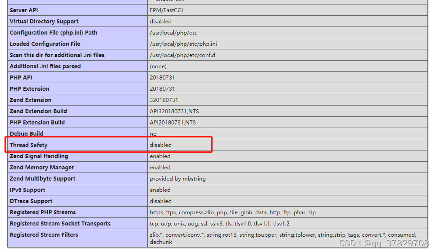436x252 pixels.
Task: Select 'API20180731,NTS' value
Action: click(173, 123)
